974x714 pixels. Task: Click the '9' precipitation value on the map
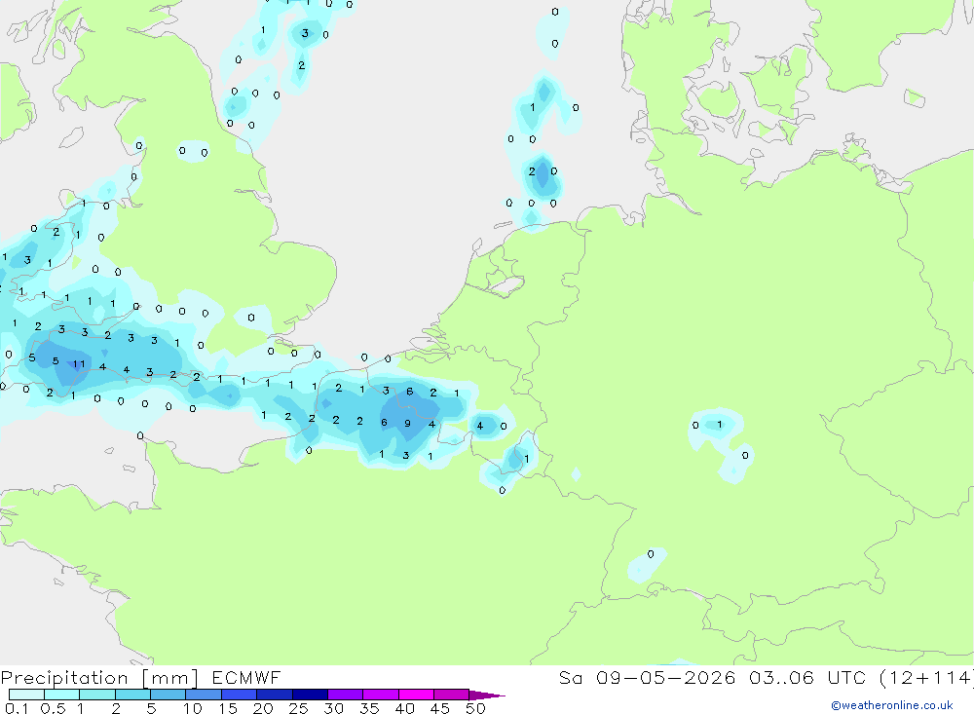(x=407, y=423)
